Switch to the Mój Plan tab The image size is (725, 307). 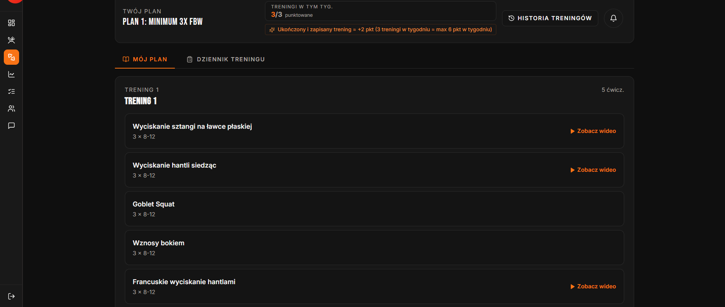point(145,59)
